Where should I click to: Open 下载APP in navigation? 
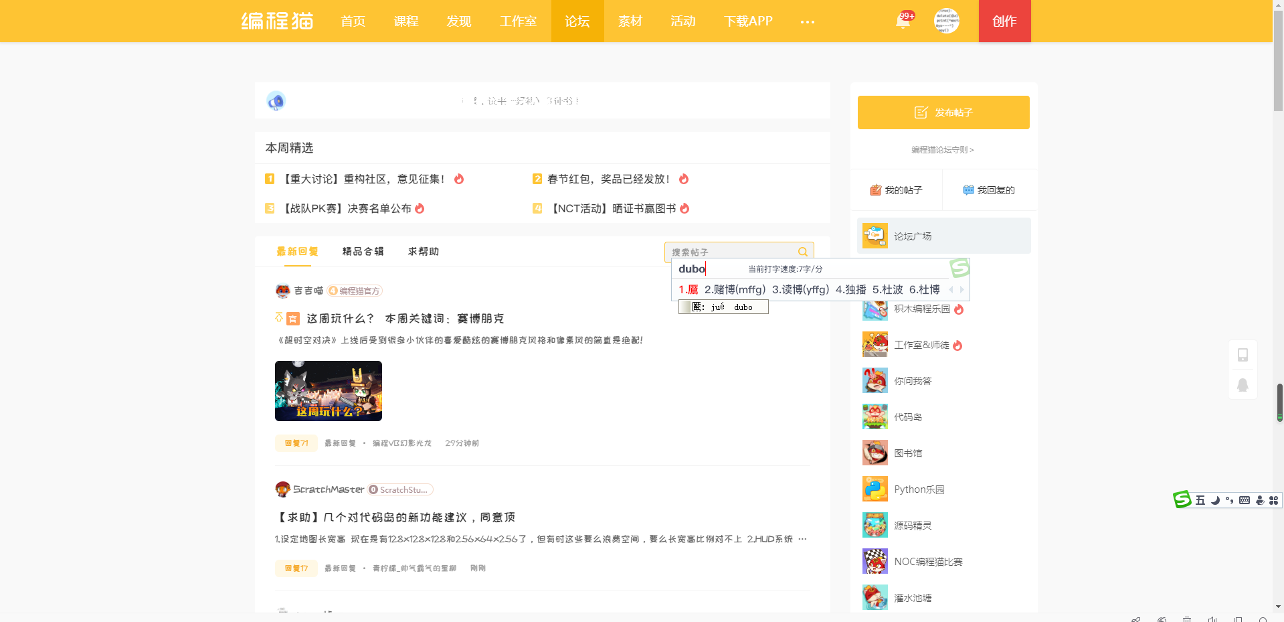[748, 21]
